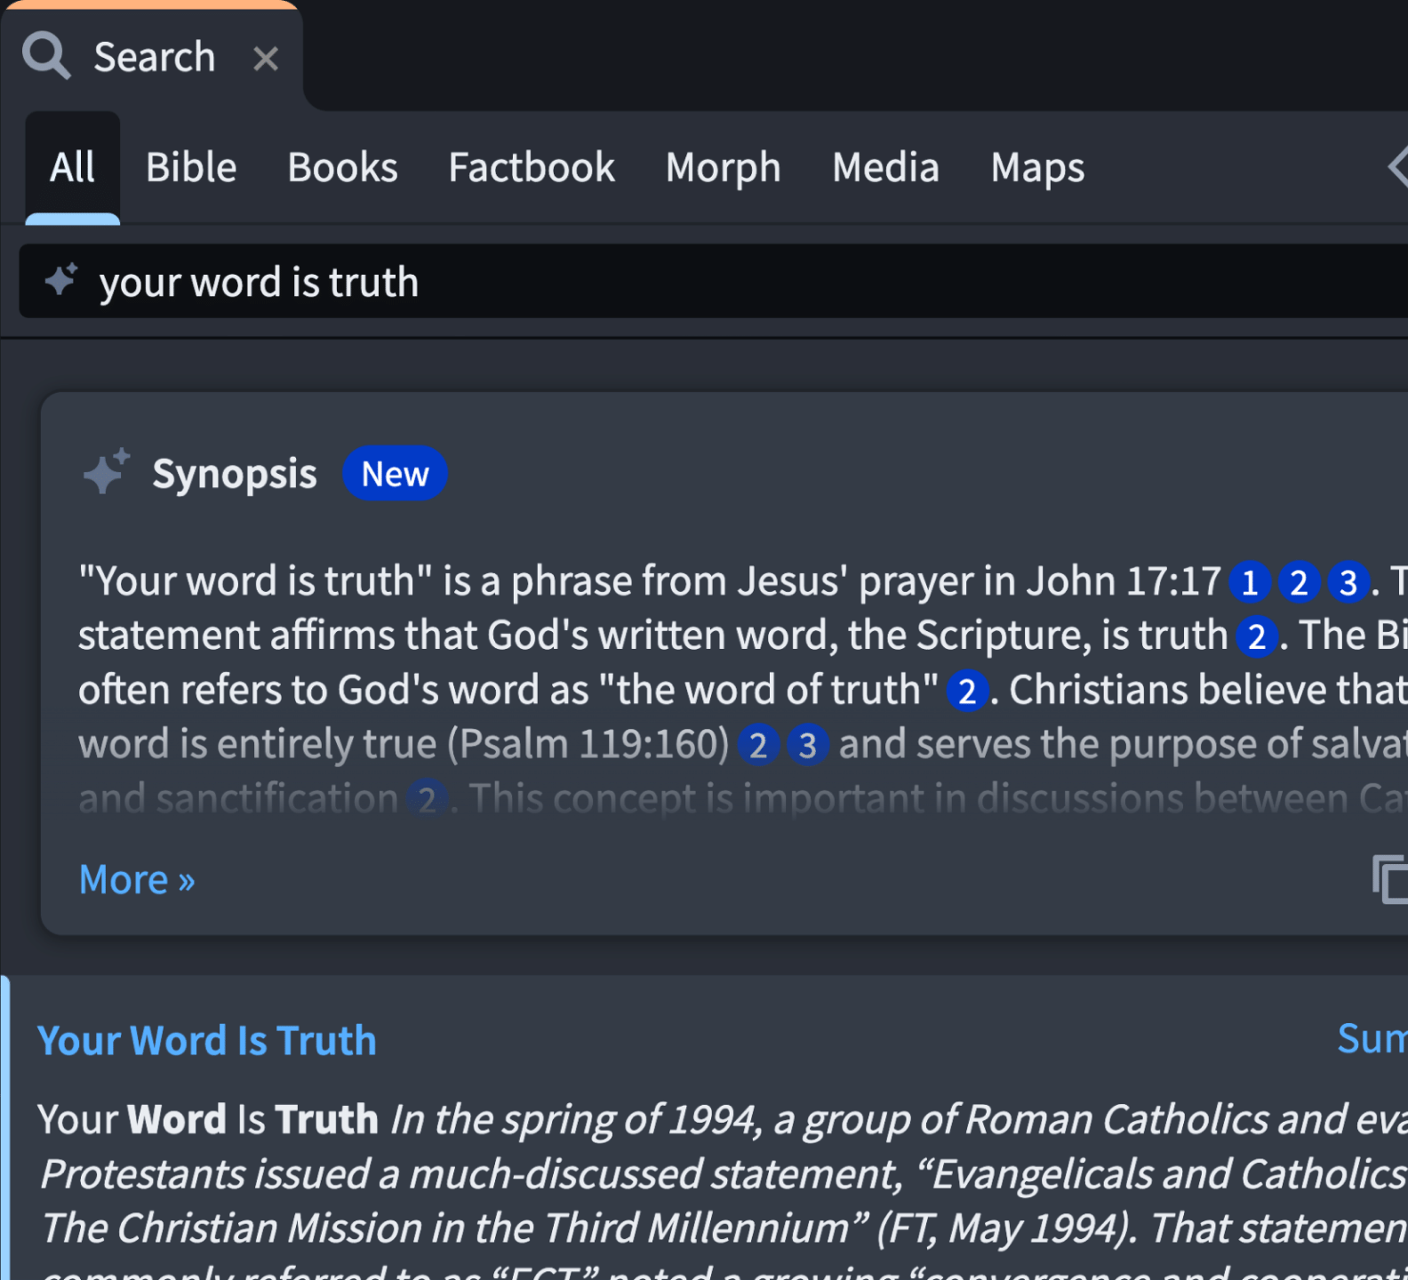
Task: Open citation 3 after John 17:17
Action: (x=1348, y=582)
